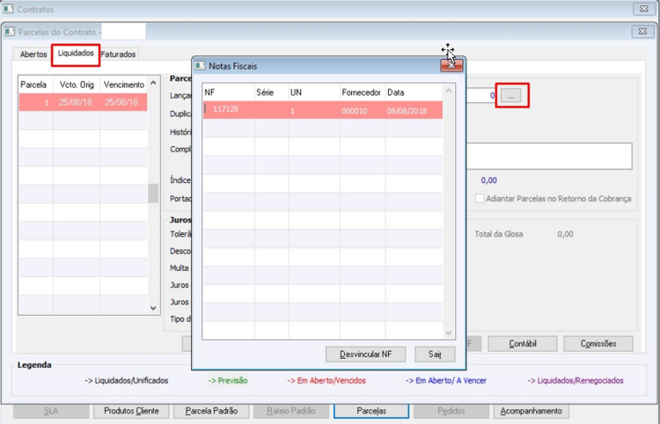The image size is (660, 424).
Task: Click the Desvincular NF button
Action: coord(365,355)
